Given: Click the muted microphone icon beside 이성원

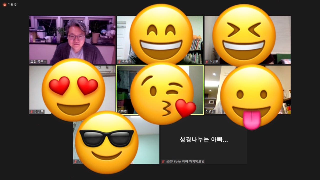Looking at the screenshot, I should pos(207,62).
